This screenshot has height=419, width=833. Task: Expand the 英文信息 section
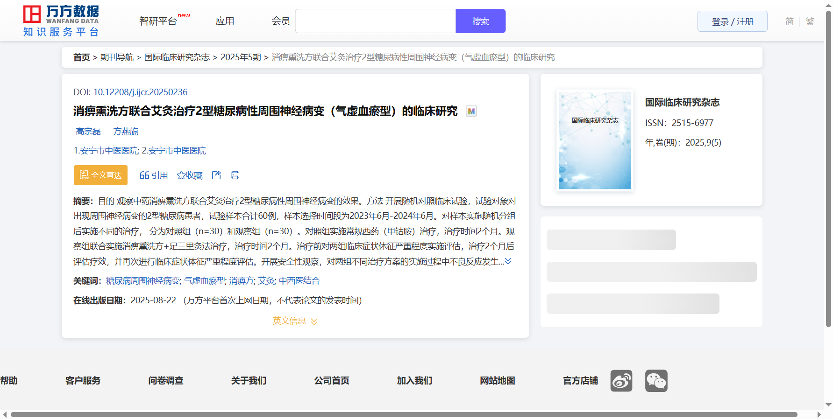click(295, 321)
